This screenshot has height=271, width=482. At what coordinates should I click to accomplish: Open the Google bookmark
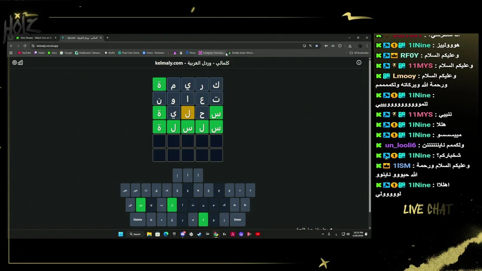(66, 53)
